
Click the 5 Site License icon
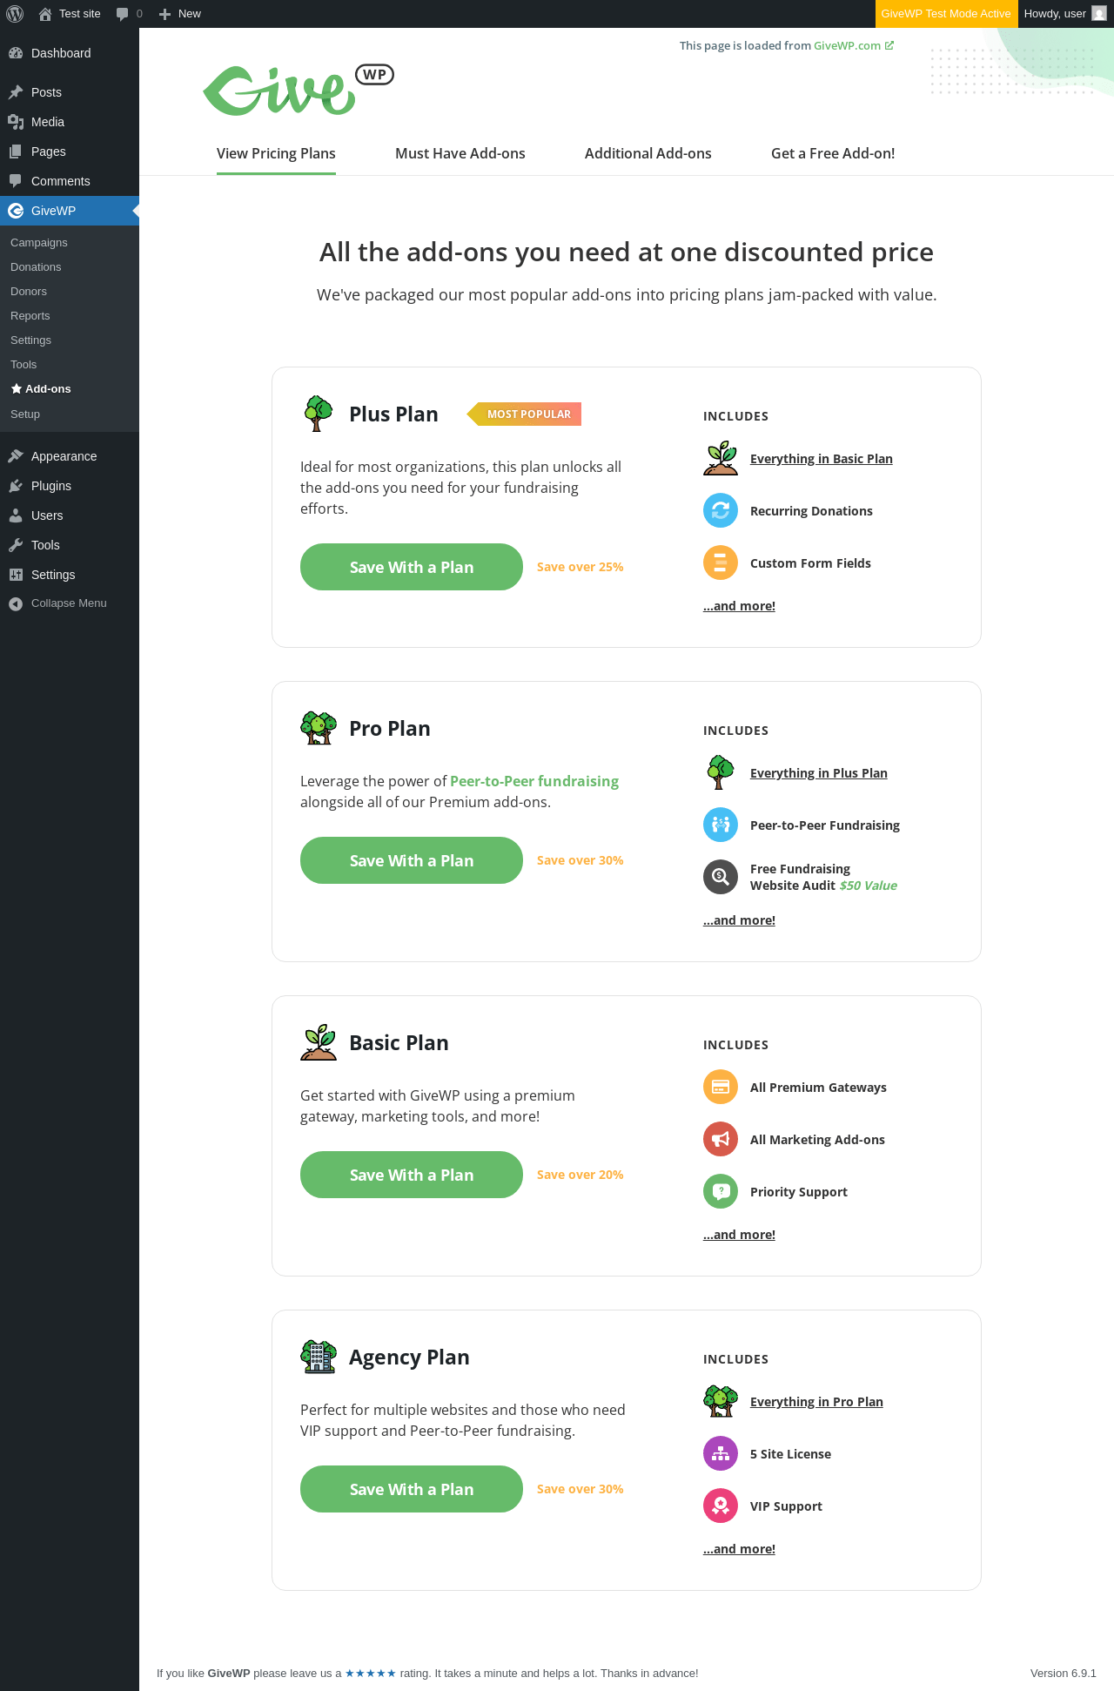721,1453
